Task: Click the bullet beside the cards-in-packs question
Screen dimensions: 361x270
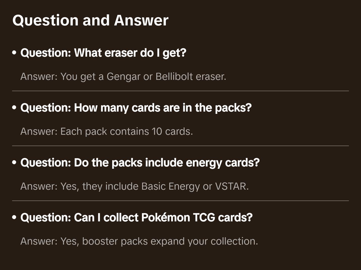Action: (14, 108)
